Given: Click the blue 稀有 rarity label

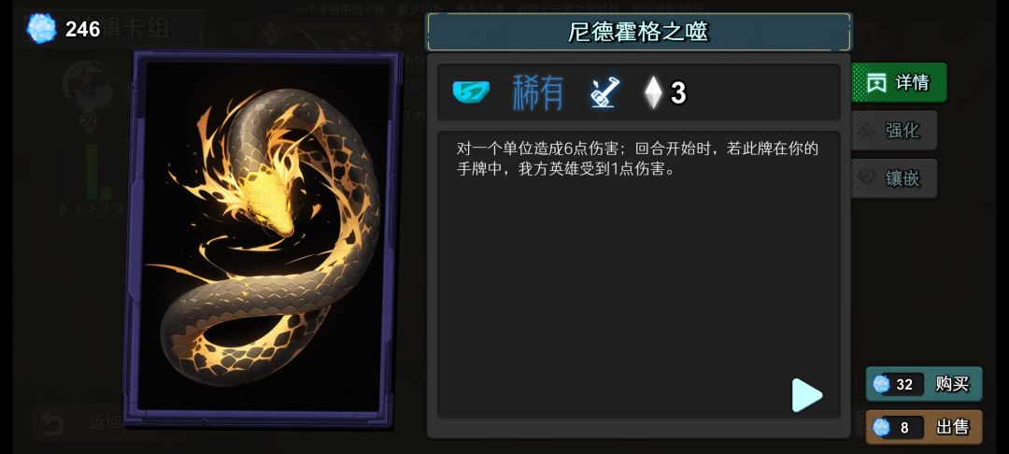Looking at the screenshot, I should 538,92.
